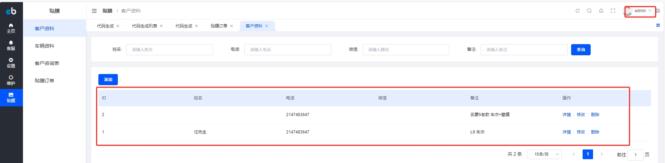Image resolution: width=665 pixels, height=163 pixels.
Task: Focus the 电话 input field
Action: [288, 50]
